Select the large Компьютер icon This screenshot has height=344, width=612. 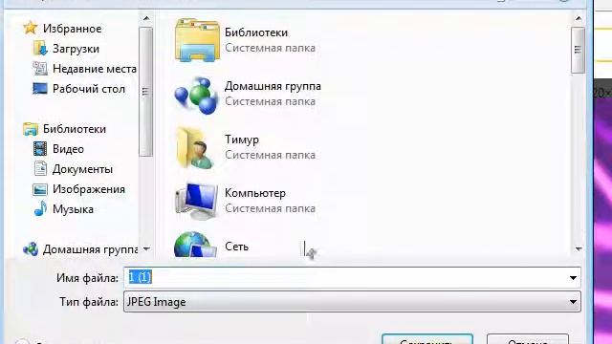pos(196,201)
